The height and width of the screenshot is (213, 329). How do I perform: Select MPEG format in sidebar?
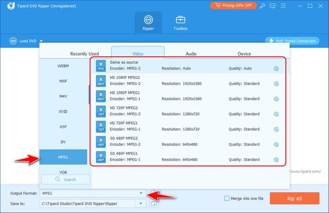point(63,157)
